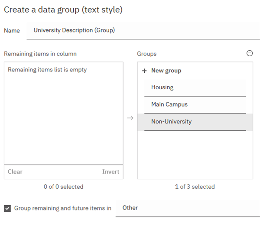The width and height of the screenshot is (260, 226).
Task: Click the '0 of 0 selected' text
Action: (64, 187)
